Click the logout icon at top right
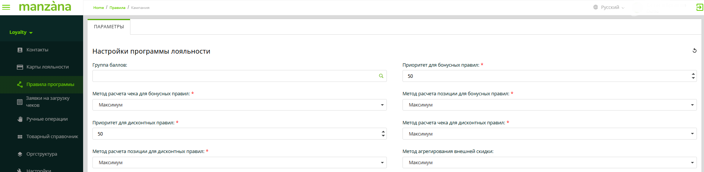Image resolution: width=704 pixels, height=172 pixels. click(x=700, y=7)
